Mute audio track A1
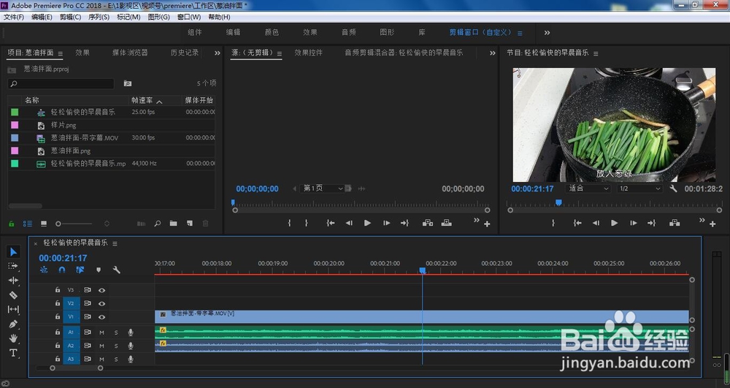The image size is (730, 388). tap(101, 332)
